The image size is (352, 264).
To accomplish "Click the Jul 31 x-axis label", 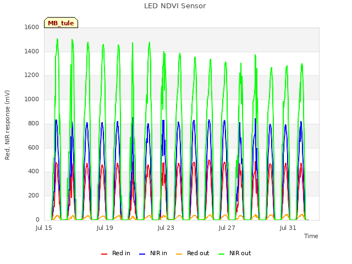I will (x=288, y=228).
